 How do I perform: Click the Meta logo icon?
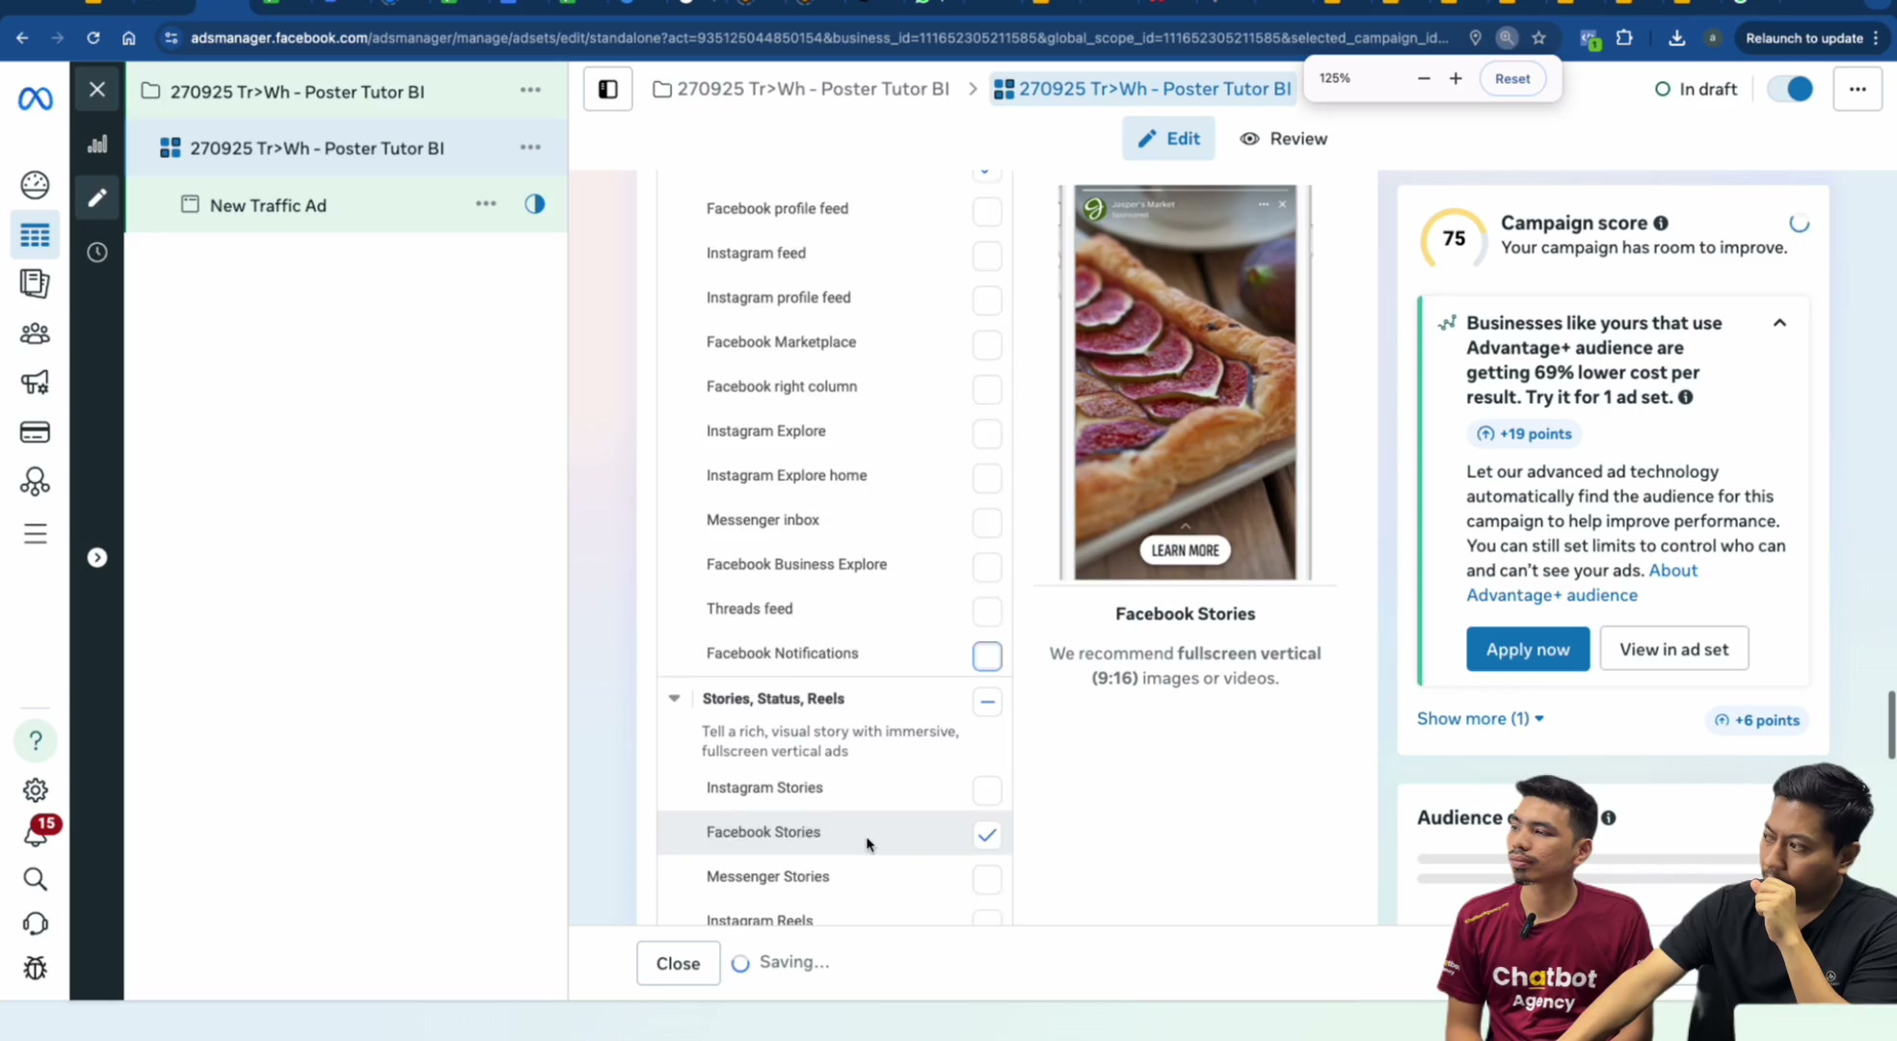pos(36,98)
